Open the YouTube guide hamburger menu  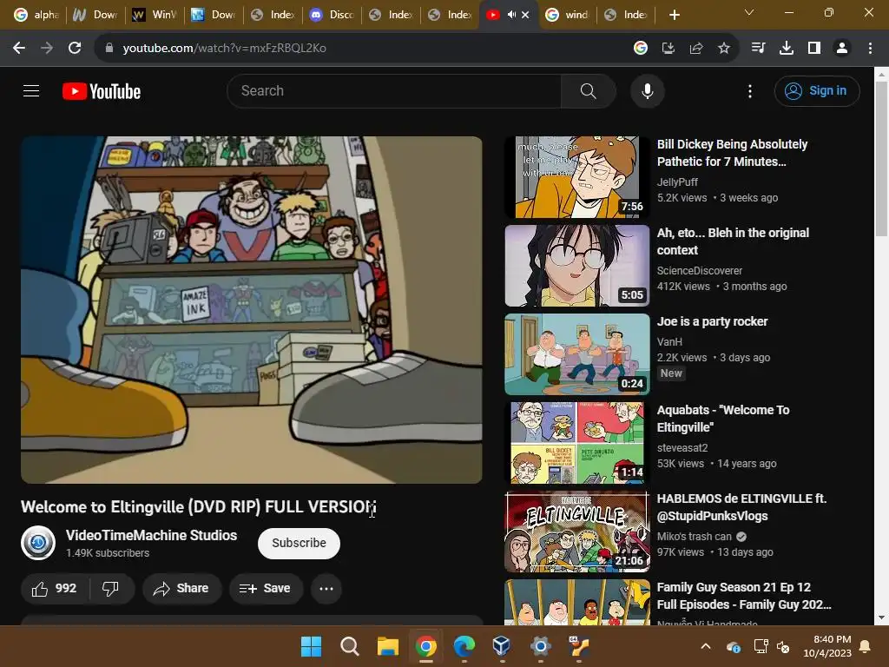(x=31, y=90)
